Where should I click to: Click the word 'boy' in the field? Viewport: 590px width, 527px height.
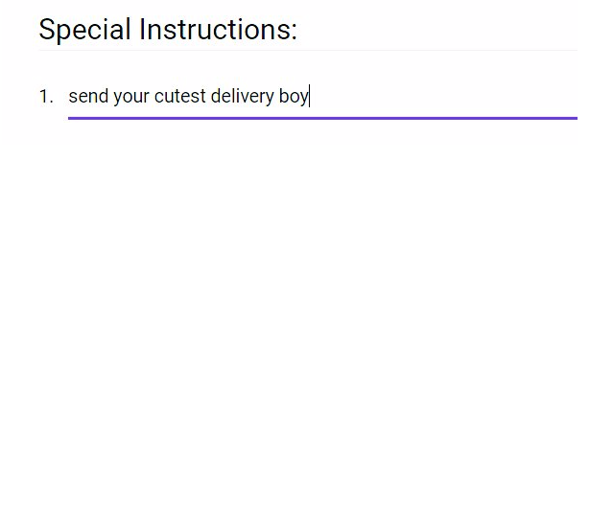pos(294,97)
